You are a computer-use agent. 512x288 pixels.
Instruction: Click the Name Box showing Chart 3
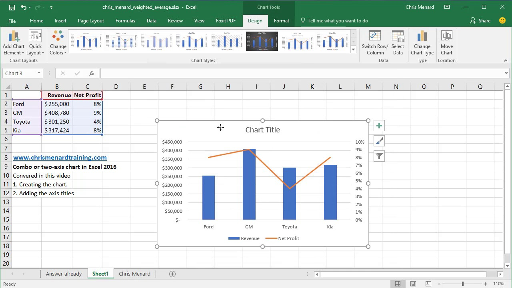[x=20, y=73]
